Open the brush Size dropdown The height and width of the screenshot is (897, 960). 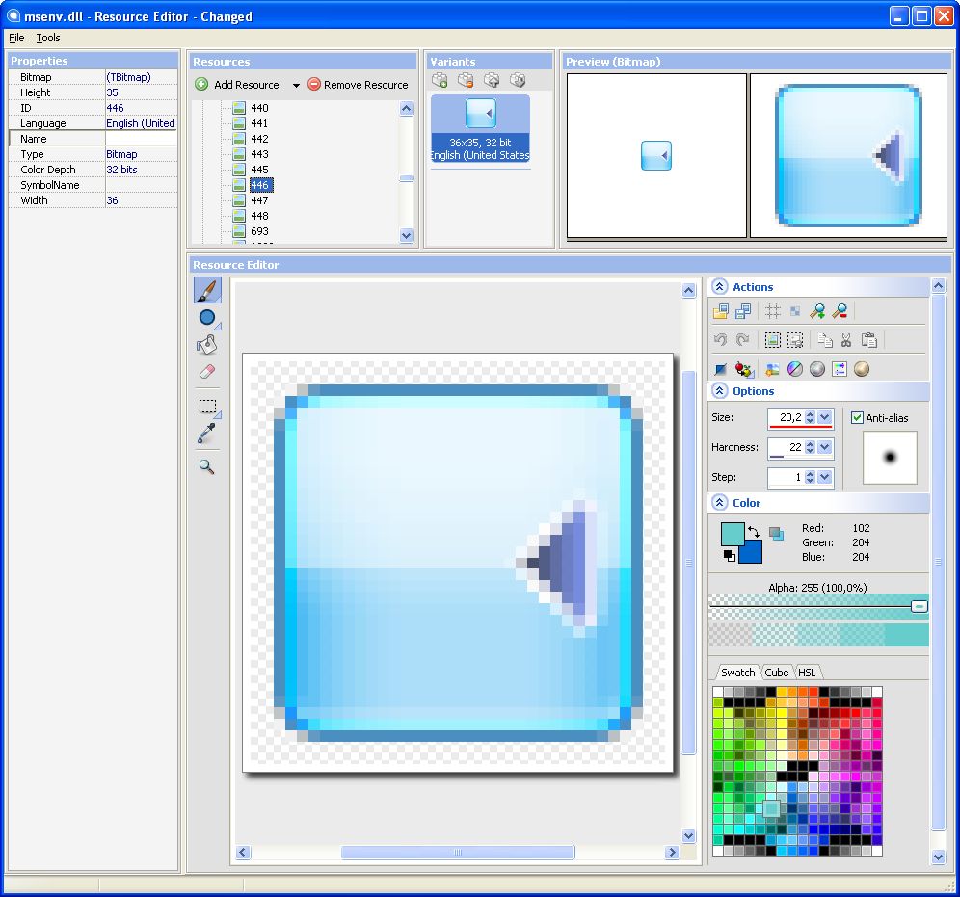pyautogui.click(x=824, y=417)
